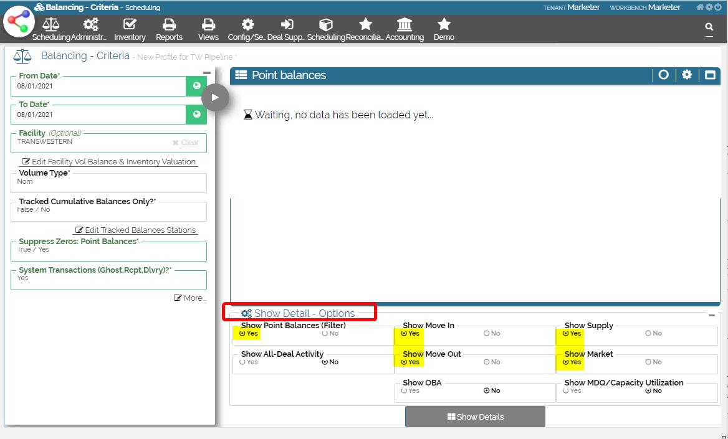Open the Inventory module
The height and width of the screenshot is (439, 728).
pos(130,29)
